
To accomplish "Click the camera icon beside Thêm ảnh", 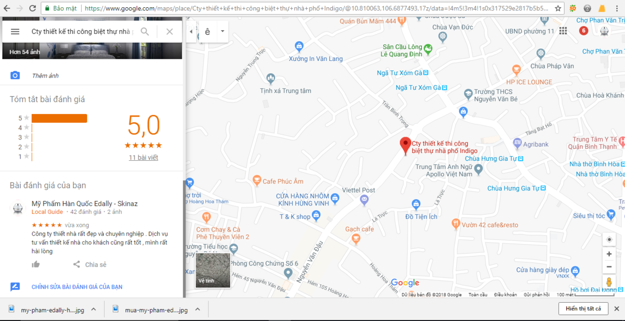I will [15, 75].
